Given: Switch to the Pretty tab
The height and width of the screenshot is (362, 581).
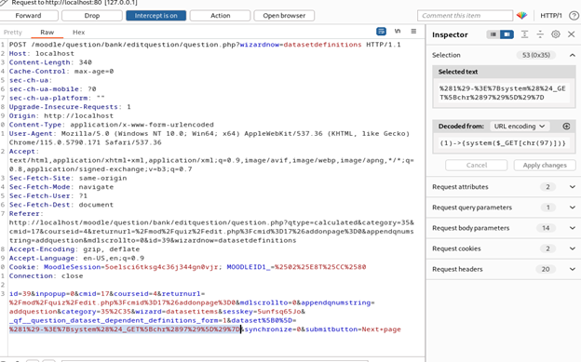Looking at the screenshot, I should pos(13,33).
